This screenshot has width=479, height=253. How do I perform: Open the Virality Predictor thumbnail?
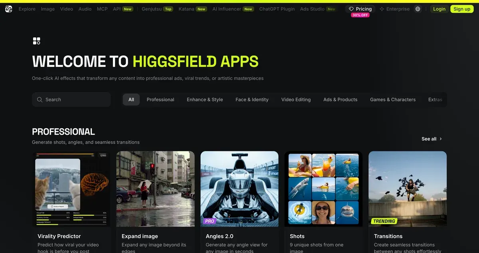71,189
